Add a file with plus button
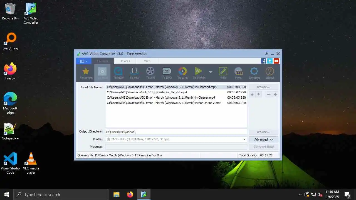 point(275,94)
